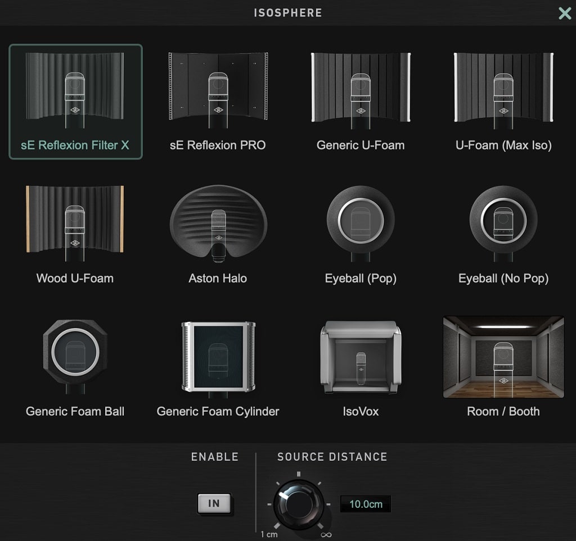Click the 'Eyeball (No Pop)' label text
The height and width of the screenshot is (541, 576).
coord(503,279)
